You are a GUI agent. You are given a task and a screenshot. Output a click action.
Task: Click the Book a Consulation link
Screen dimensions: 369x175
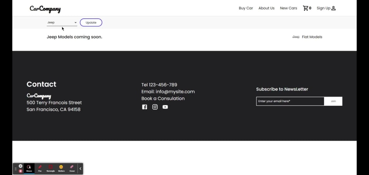pos(163,98)
